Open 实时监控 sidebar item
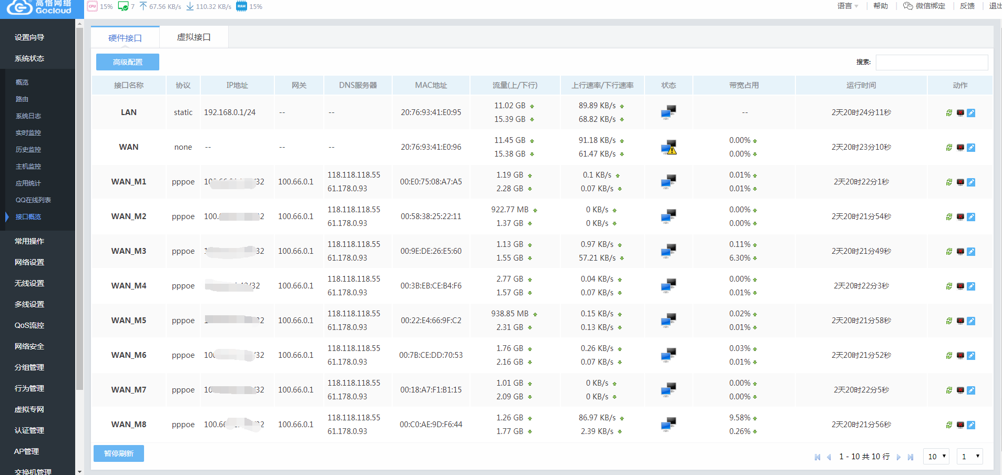 [28, 133]
